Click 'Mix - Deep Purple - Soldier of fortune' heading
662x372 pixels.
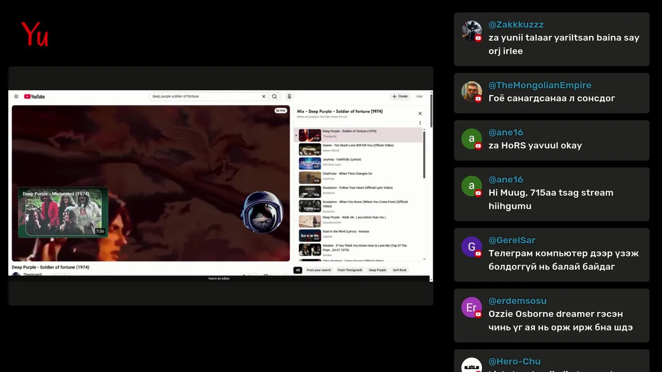point(340,112)
